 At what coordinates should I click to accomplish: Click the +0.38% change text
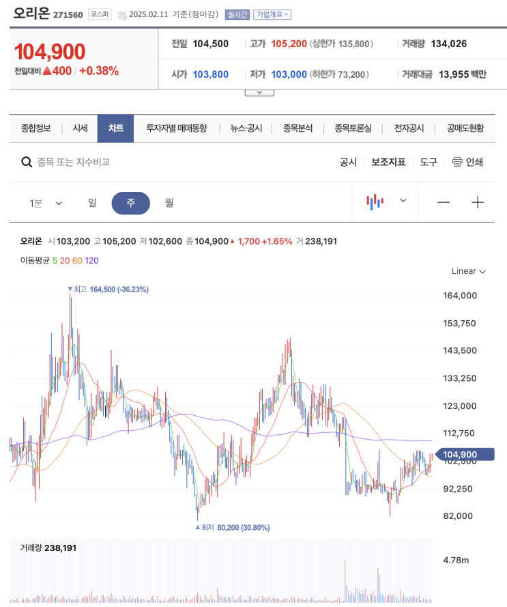tap(99, 71)
